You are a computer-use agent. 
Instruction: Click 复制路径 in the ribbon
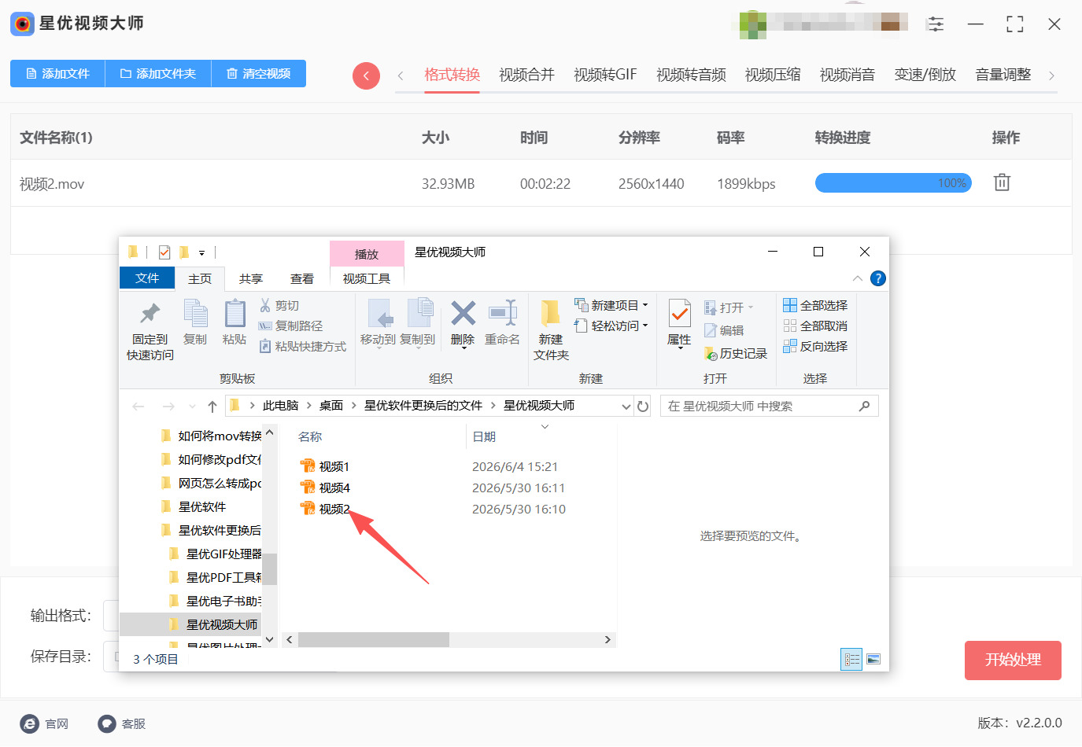click(x=290, y=326)
